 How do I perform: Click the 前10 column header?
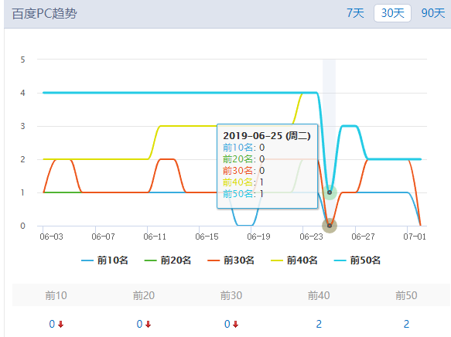[56, 295]
